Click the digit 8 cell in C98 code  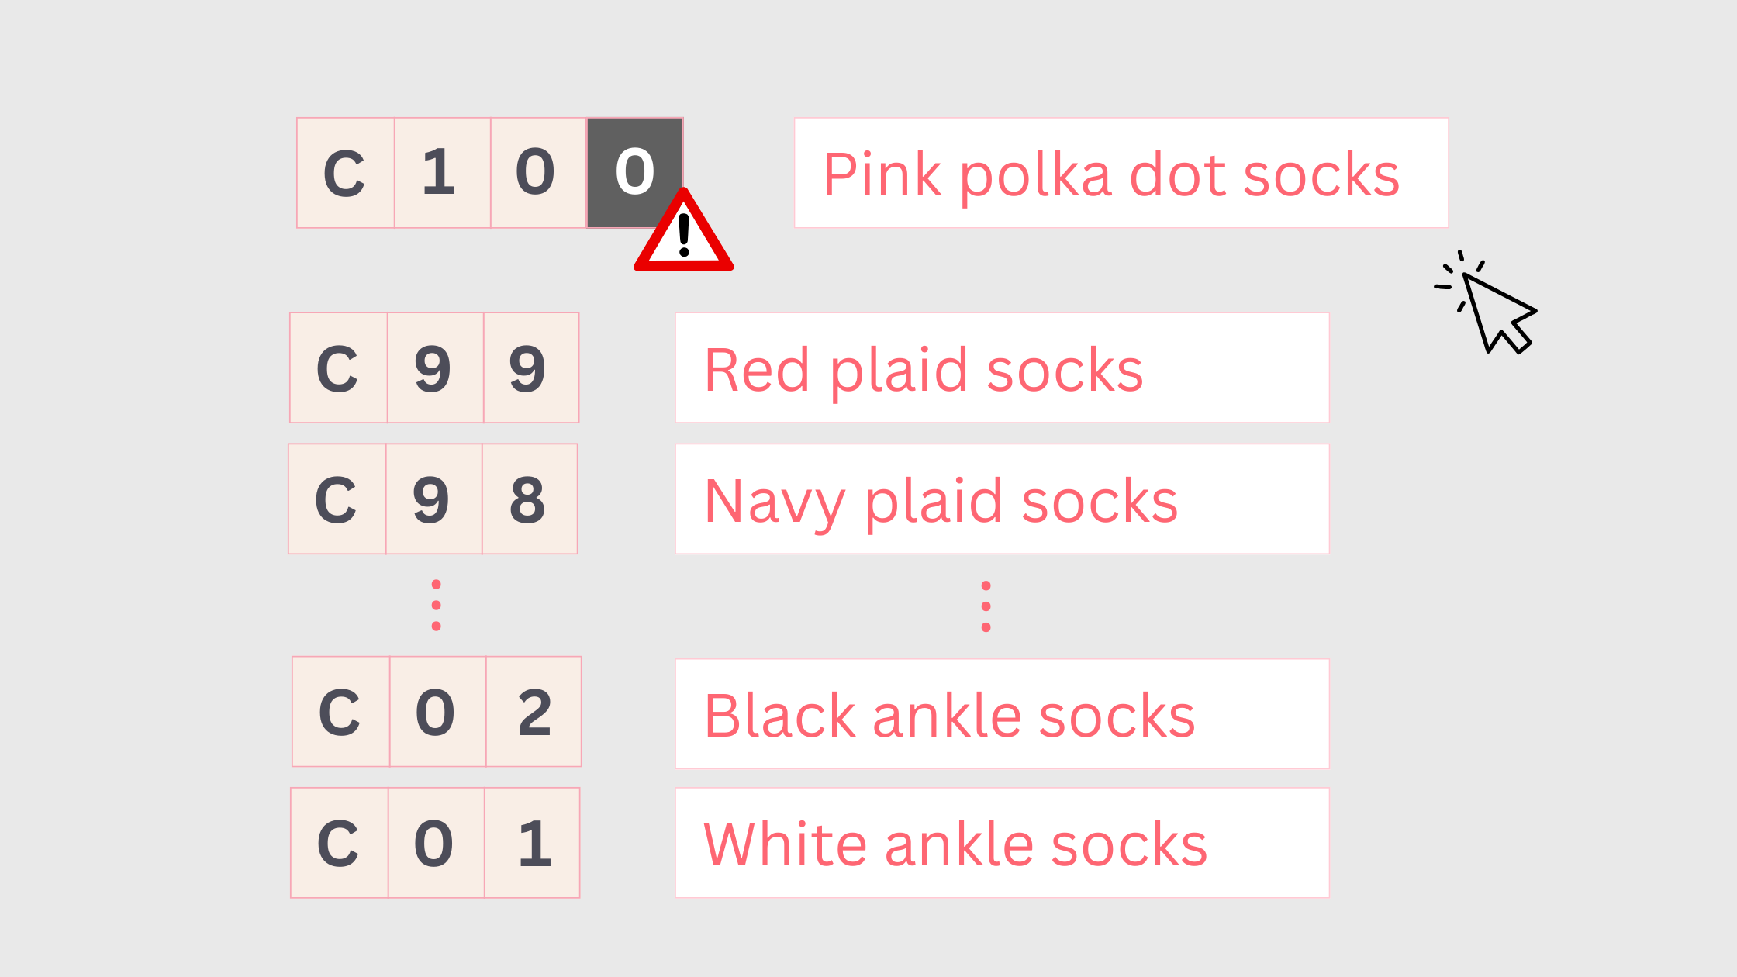coord(530,499)
